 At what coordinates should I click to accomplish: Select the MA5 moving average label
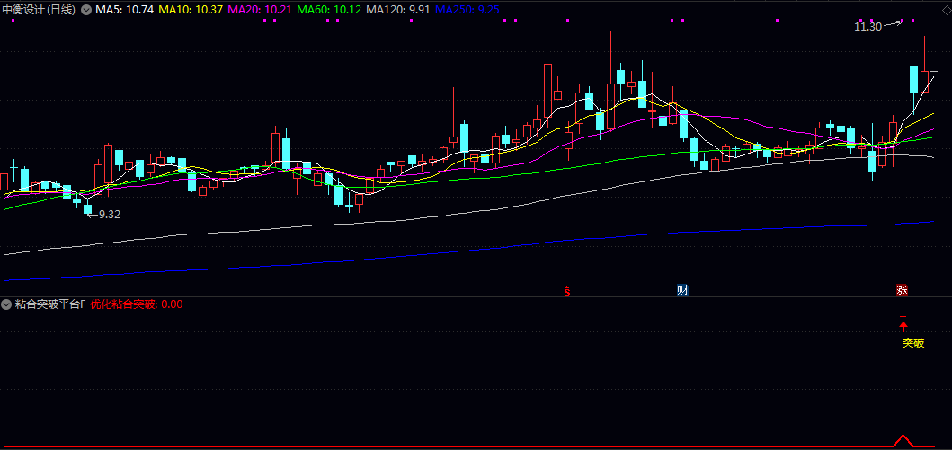(125, 10)
